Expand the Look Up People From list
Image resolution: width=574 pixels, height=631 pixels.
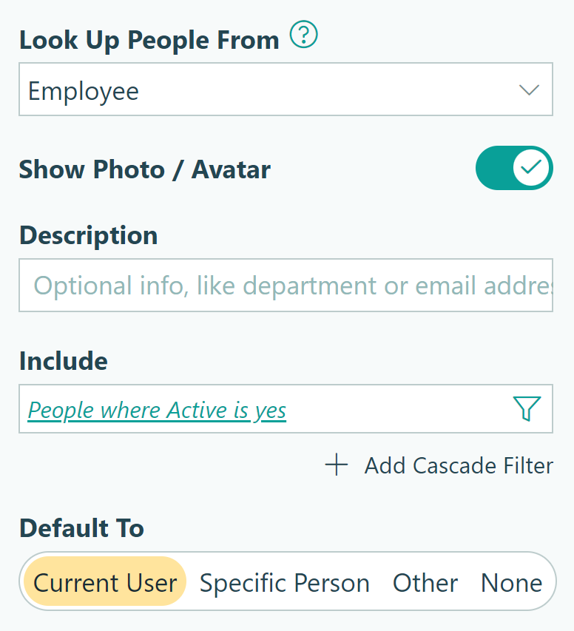pyautogui.click(x=286, y=89)
